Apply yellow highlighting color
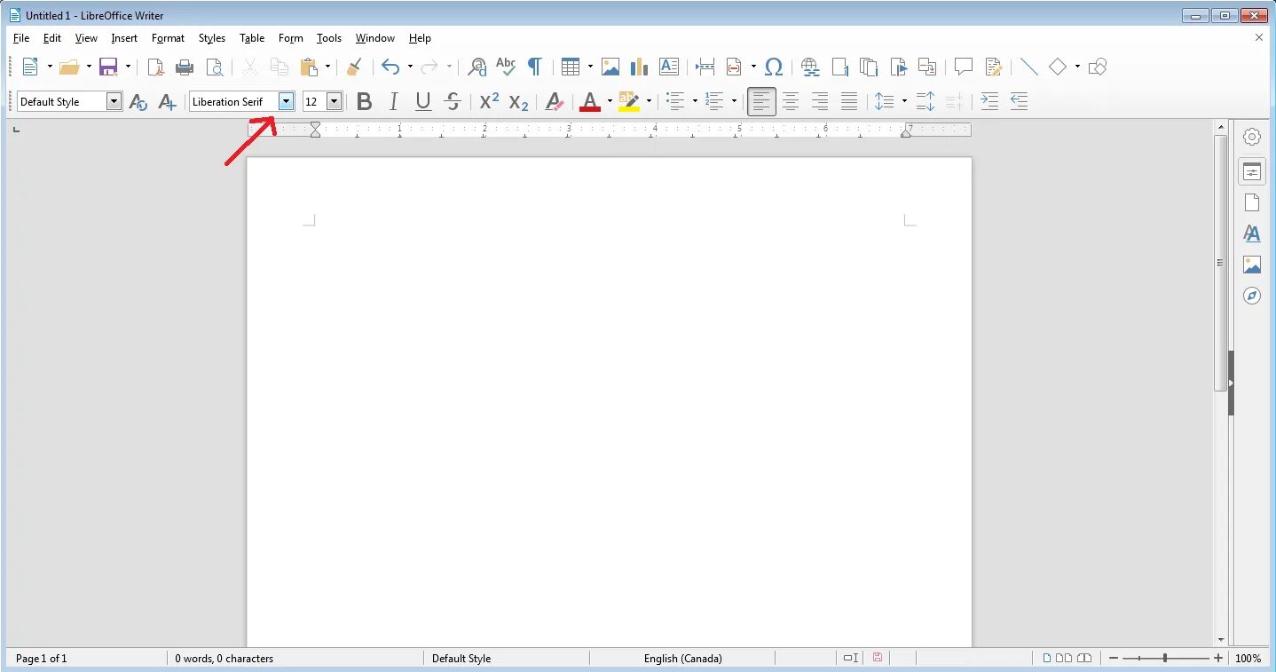Image resolution: width=1276 pixels, height=672 pixels. (x=629, y=102)
